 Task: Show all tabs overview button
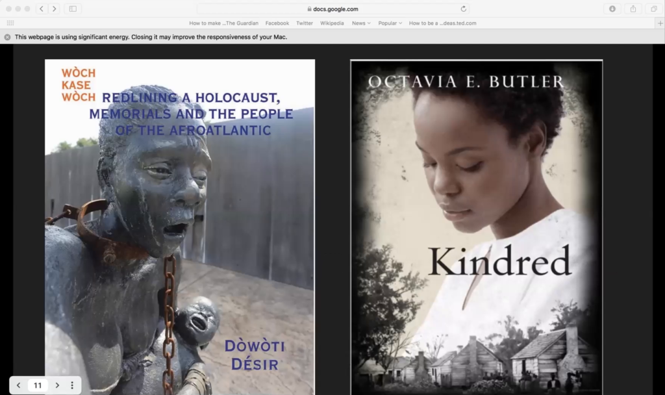pos(653,8)
